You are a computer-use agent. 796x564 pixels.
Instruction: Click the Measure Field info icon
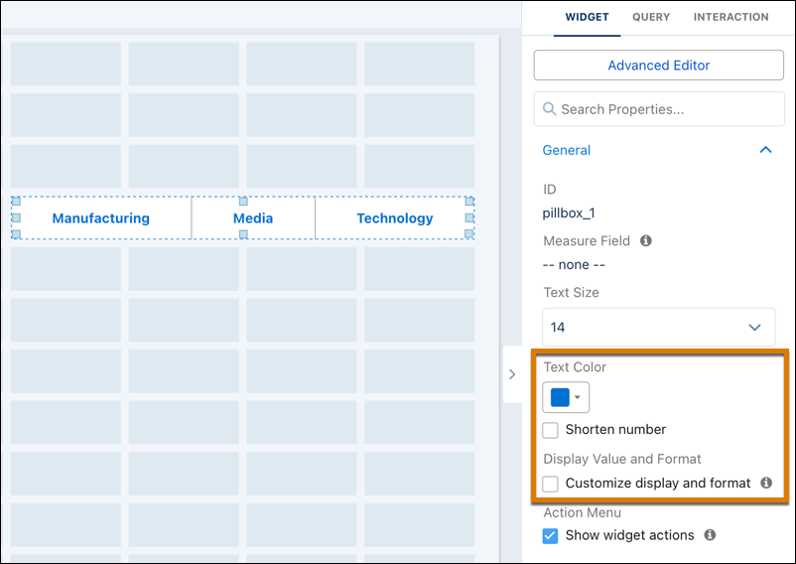click(x=646, y=240)
